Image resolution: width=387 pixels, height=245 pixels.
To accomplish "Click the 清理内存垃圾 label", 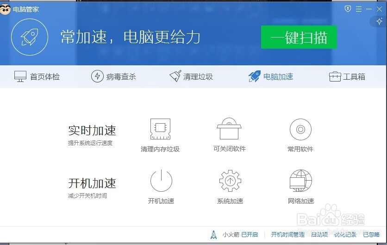I will [160, 149].
